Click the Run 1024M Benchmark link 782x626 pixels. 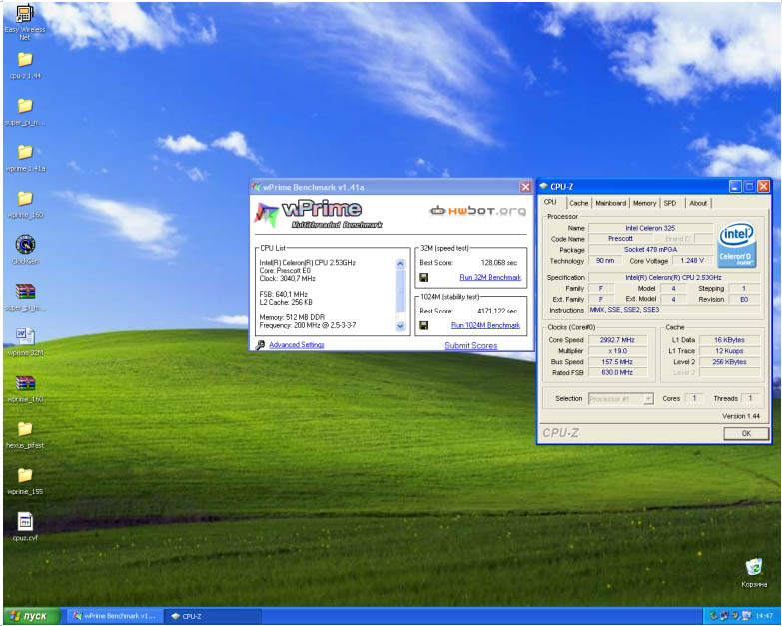(485, 325)
